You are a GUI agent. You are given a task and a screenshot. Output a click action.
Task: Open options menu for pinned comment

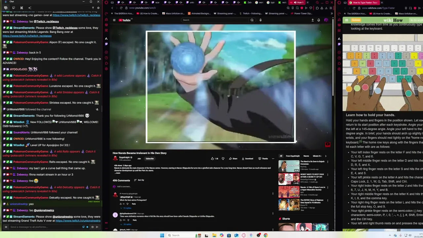click(273, 194)
